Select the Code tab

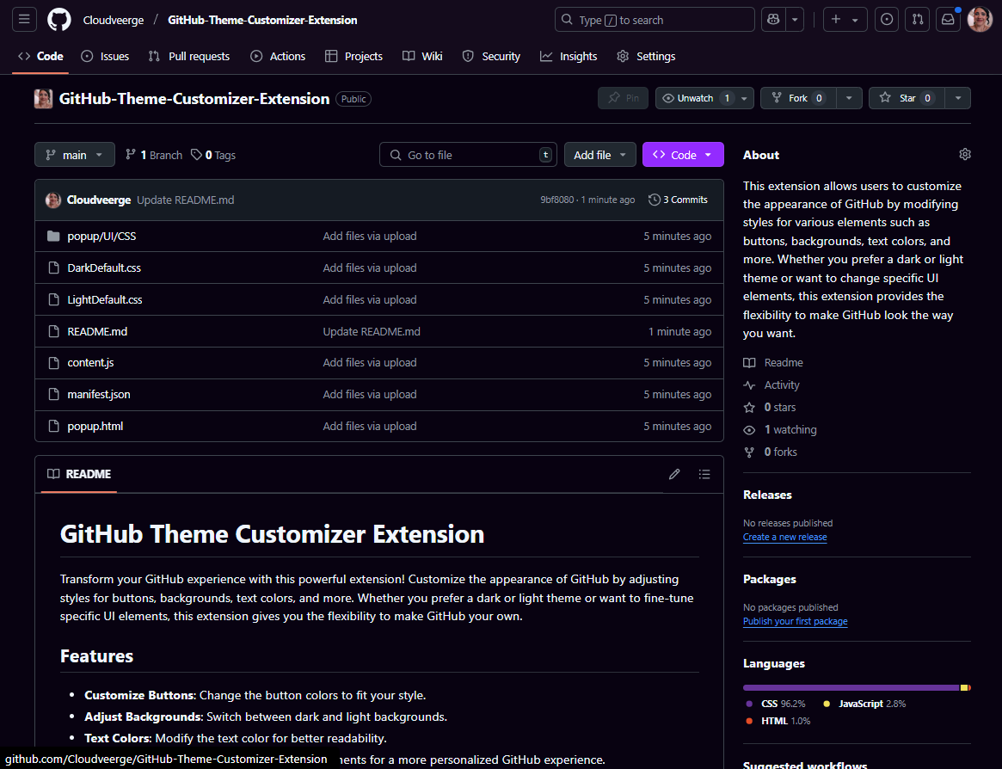[x=40, y=56]
